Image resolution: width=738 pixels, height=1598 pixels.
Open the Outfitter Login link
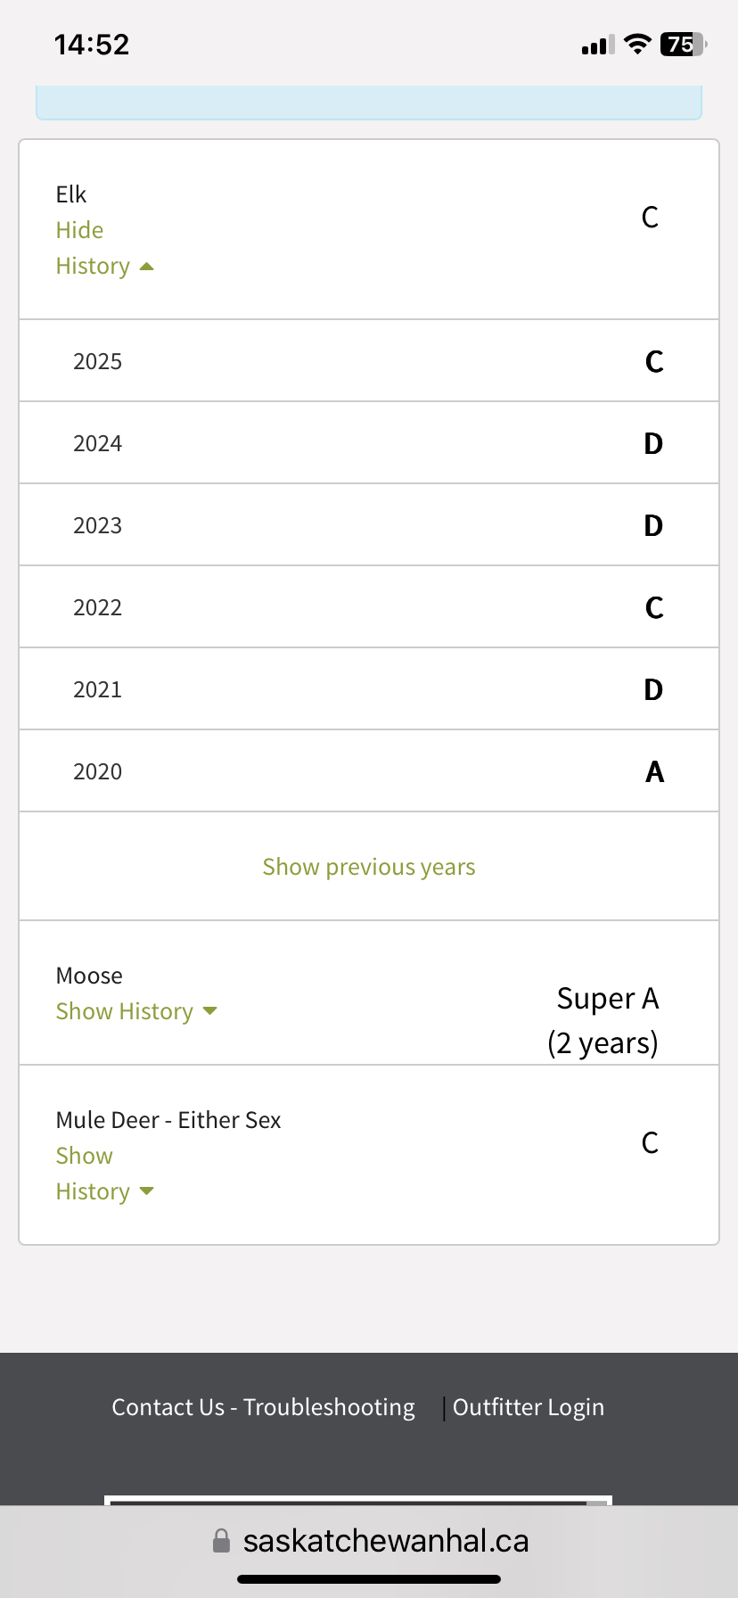(529, 1407)
